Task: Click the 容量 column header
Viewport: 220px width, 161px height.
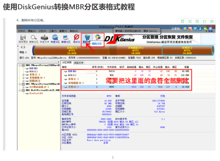Action: (x=187, y=67)
